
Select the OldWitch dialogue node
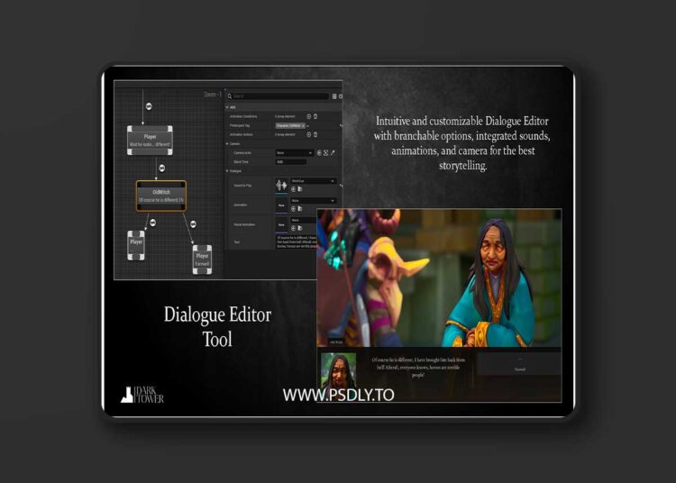point(161,196)
